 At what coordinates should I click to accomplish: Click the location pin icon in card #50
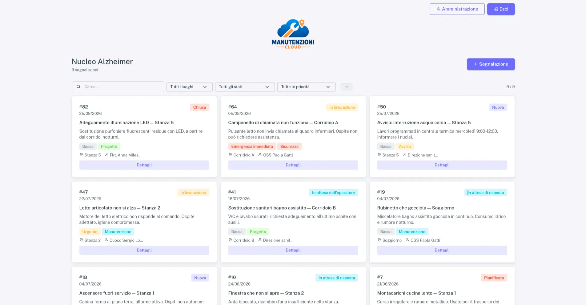tap(379, 155)
